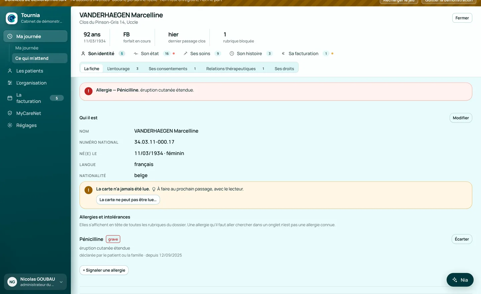Open the L'entourage tab
Image resolution: width=481 pixels, height=294 pixels.
(x=123, y=69)
